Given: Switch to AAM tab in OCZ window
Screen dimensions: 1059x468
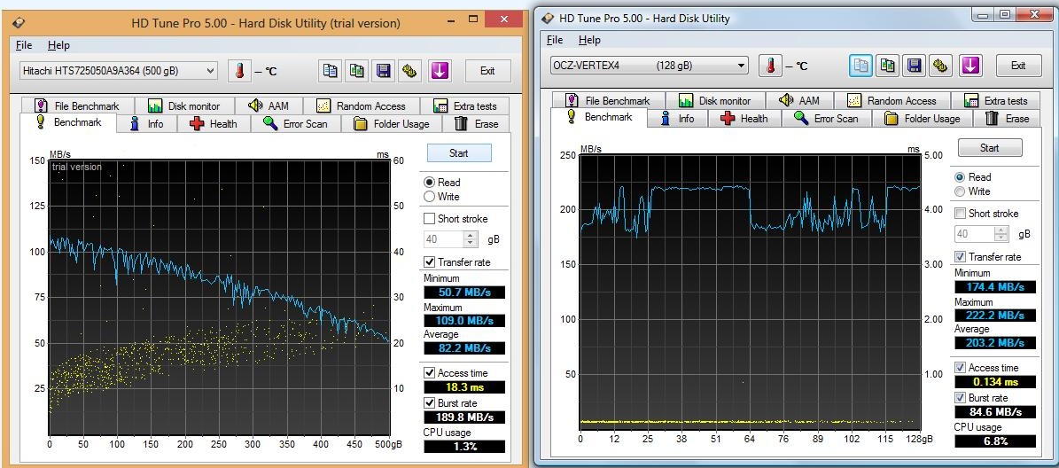Looking at the screenshot, I should pos(799,101).
